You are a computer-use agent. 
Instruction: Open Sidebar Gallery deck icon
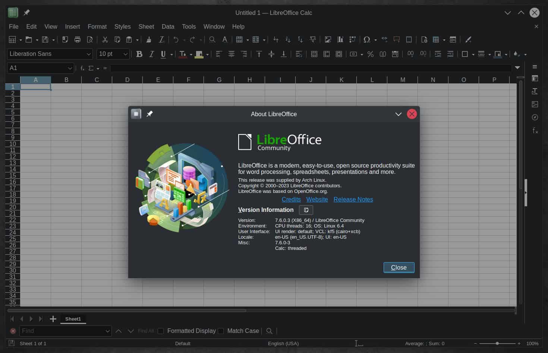click(535, 104)
